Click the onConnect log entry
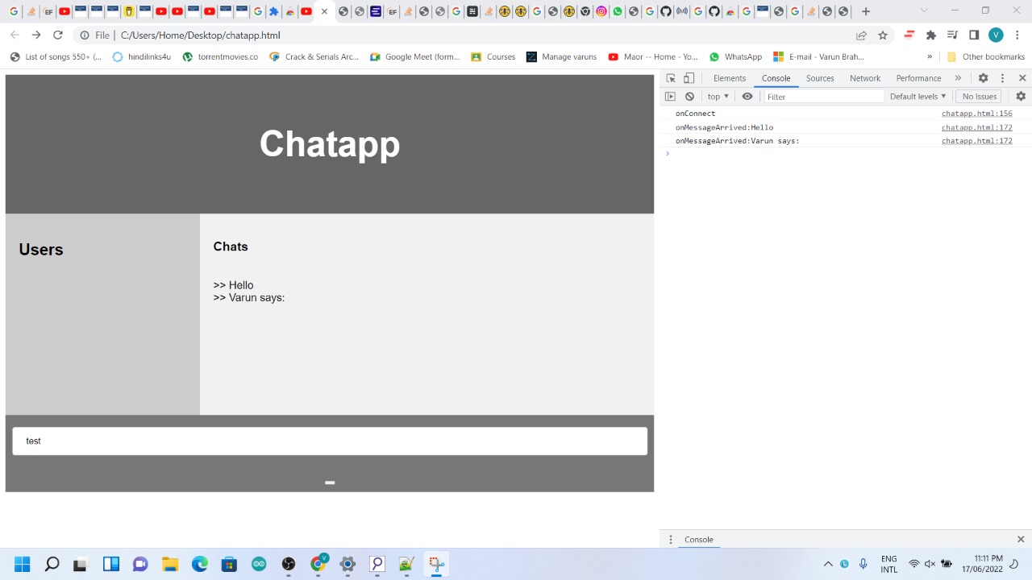This screenshot has height=580, width=1032. [695, 114]
